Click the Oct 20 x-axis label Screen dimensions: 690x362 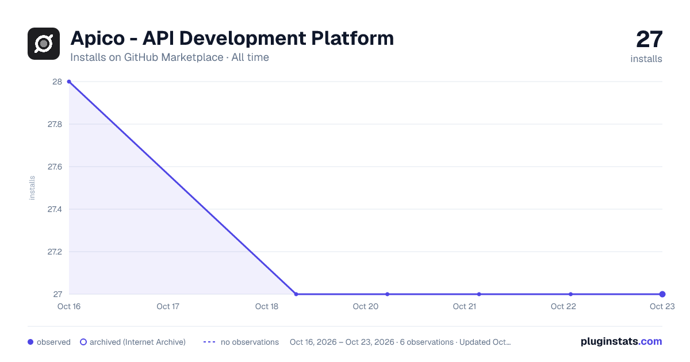[366, 306]
